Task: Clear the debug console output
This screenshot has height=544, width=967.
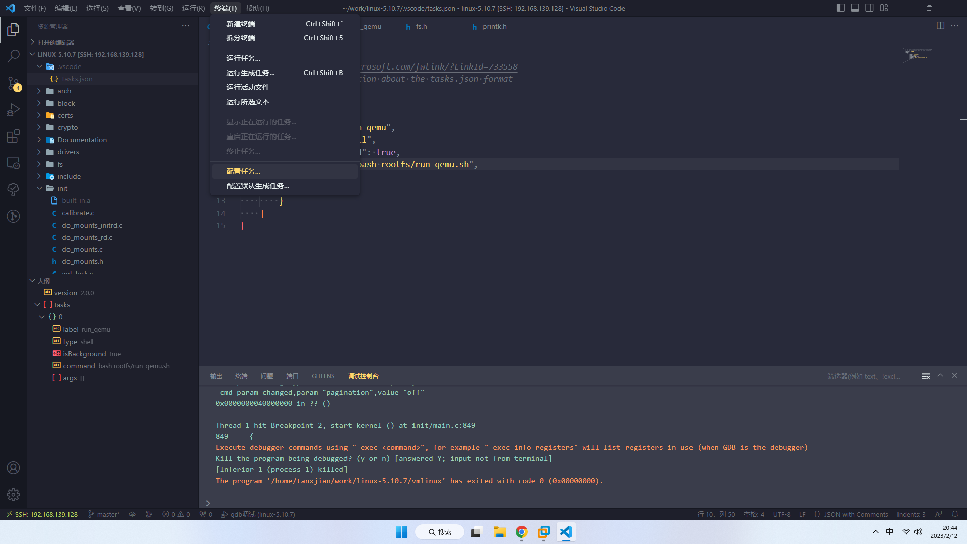Action: click(926, 376)
